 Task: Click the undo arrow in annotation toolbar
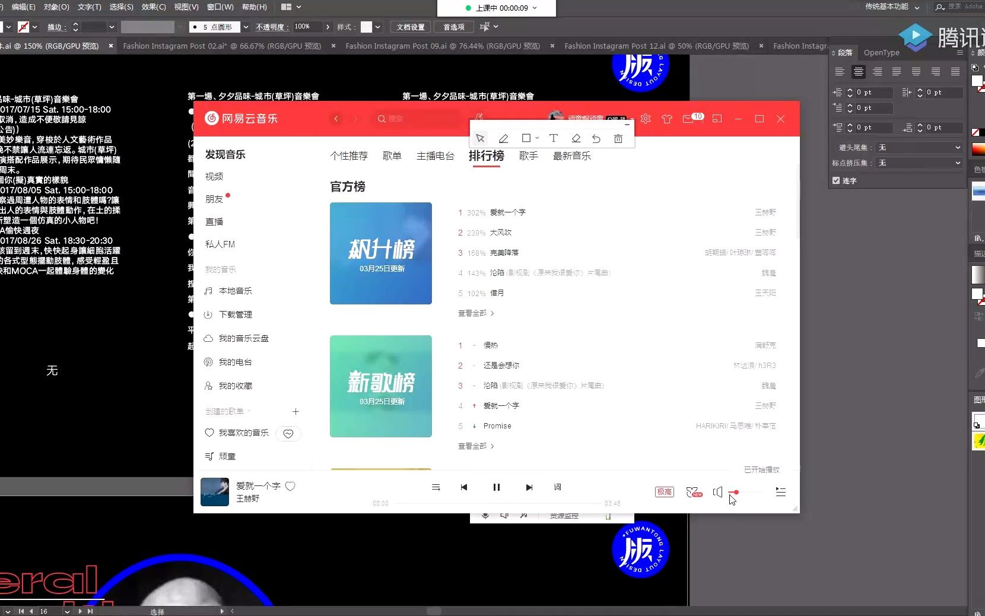(x=596, y=138)
